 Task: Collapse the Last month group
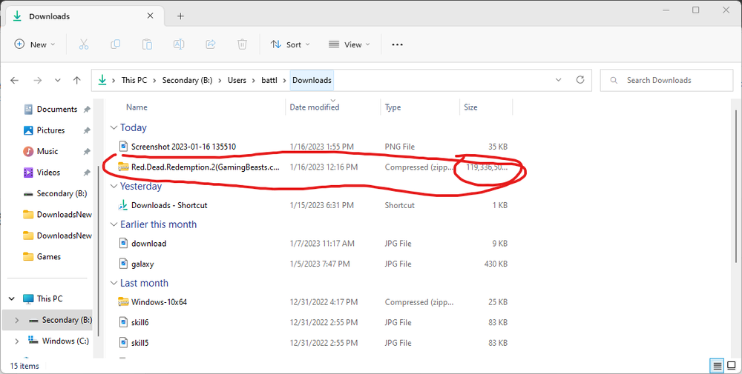[114, 283]
